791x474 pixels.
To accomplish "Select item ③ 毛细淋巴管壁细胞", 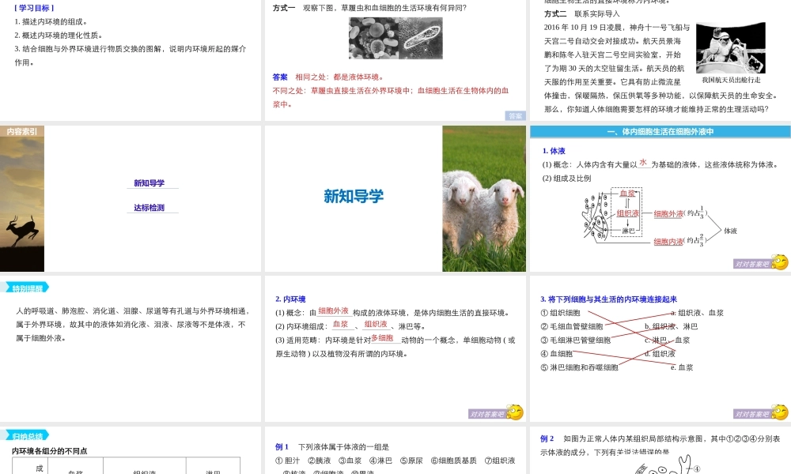I will (576, 340).
